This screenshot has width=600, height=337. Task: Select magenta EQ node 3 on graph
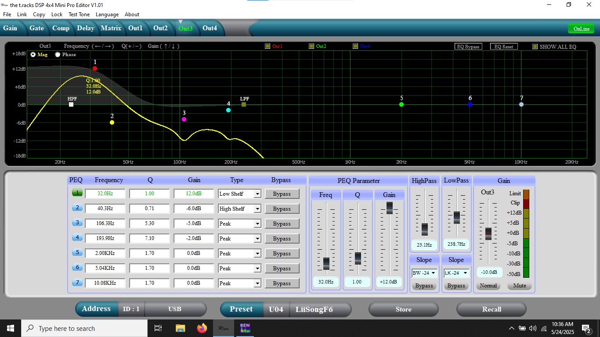point(184,119)
